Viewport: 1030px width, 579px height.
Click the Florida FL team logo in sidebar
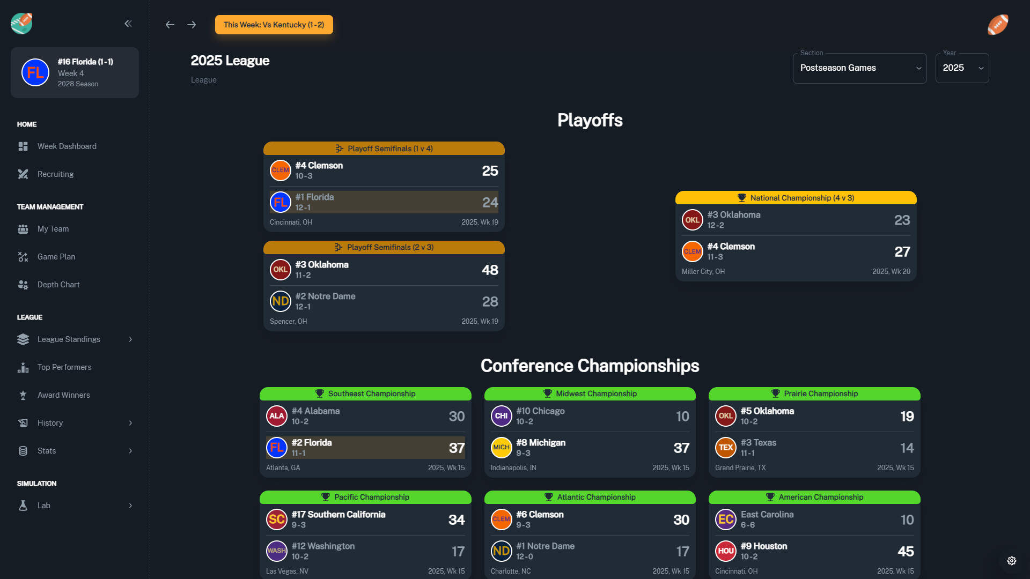[x=35, y=72]
